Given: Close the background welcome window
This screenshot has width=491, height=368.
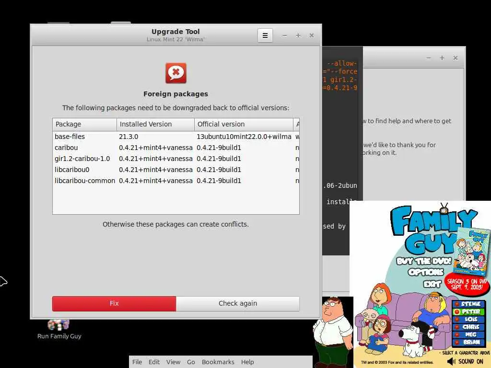Looking at the screenshot, I should click(456, 58).
